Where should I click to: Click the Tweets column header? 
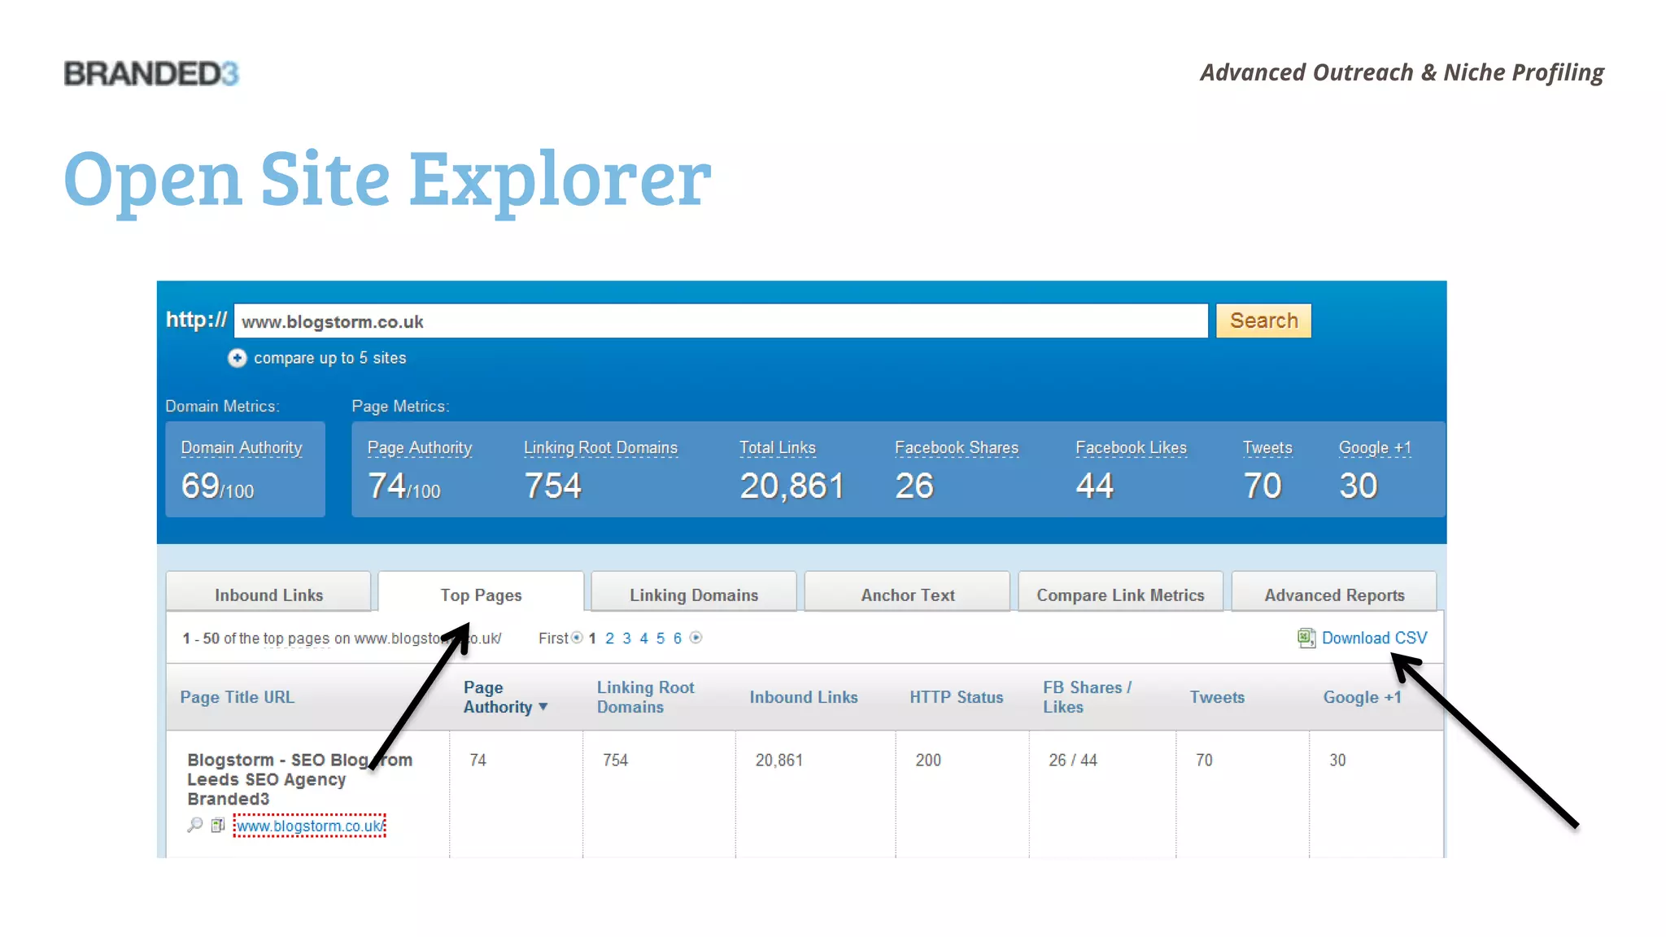coord(1217,697)
